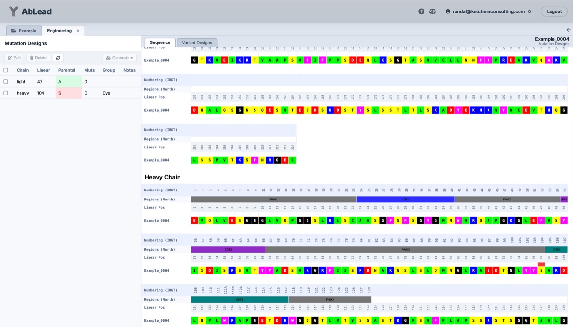Click the user profile avatar icon
Image resolution: width=573 pixels, height=327 pixels.
click(448, 11)
